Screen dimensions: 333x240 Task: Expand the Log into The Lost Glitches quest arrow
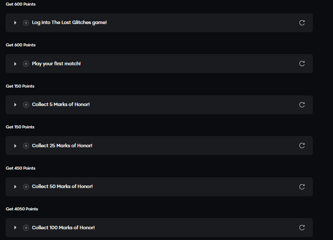[15, 23]
